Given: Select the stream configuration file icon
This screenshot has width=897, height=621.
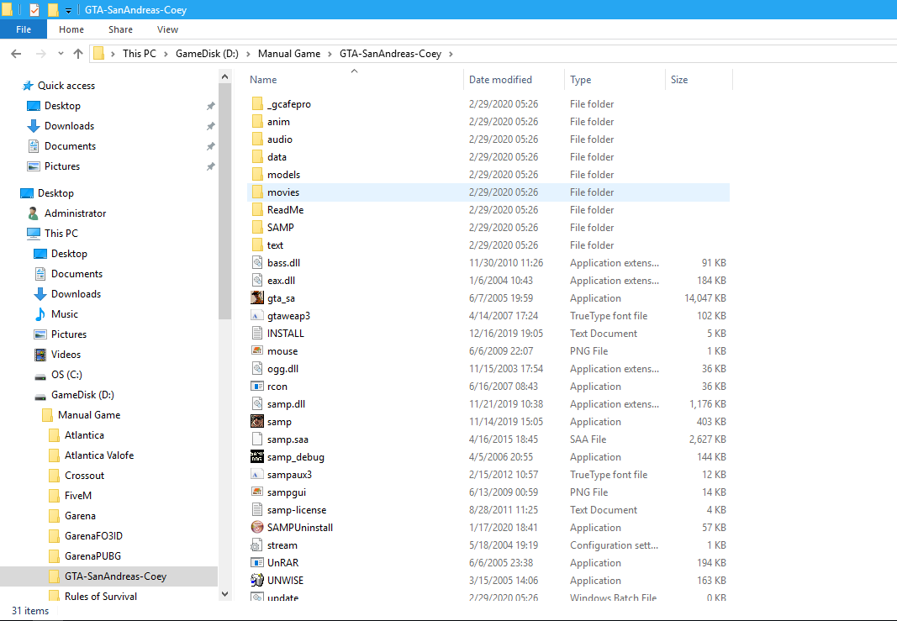Looking at the screenshot, I should pos(257,545).
